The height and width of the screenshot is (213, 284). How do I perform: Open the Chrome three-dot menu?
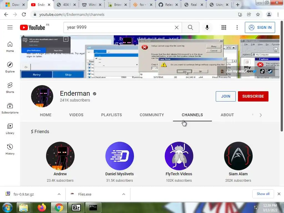pyautogui.click(x=278, y=14)
